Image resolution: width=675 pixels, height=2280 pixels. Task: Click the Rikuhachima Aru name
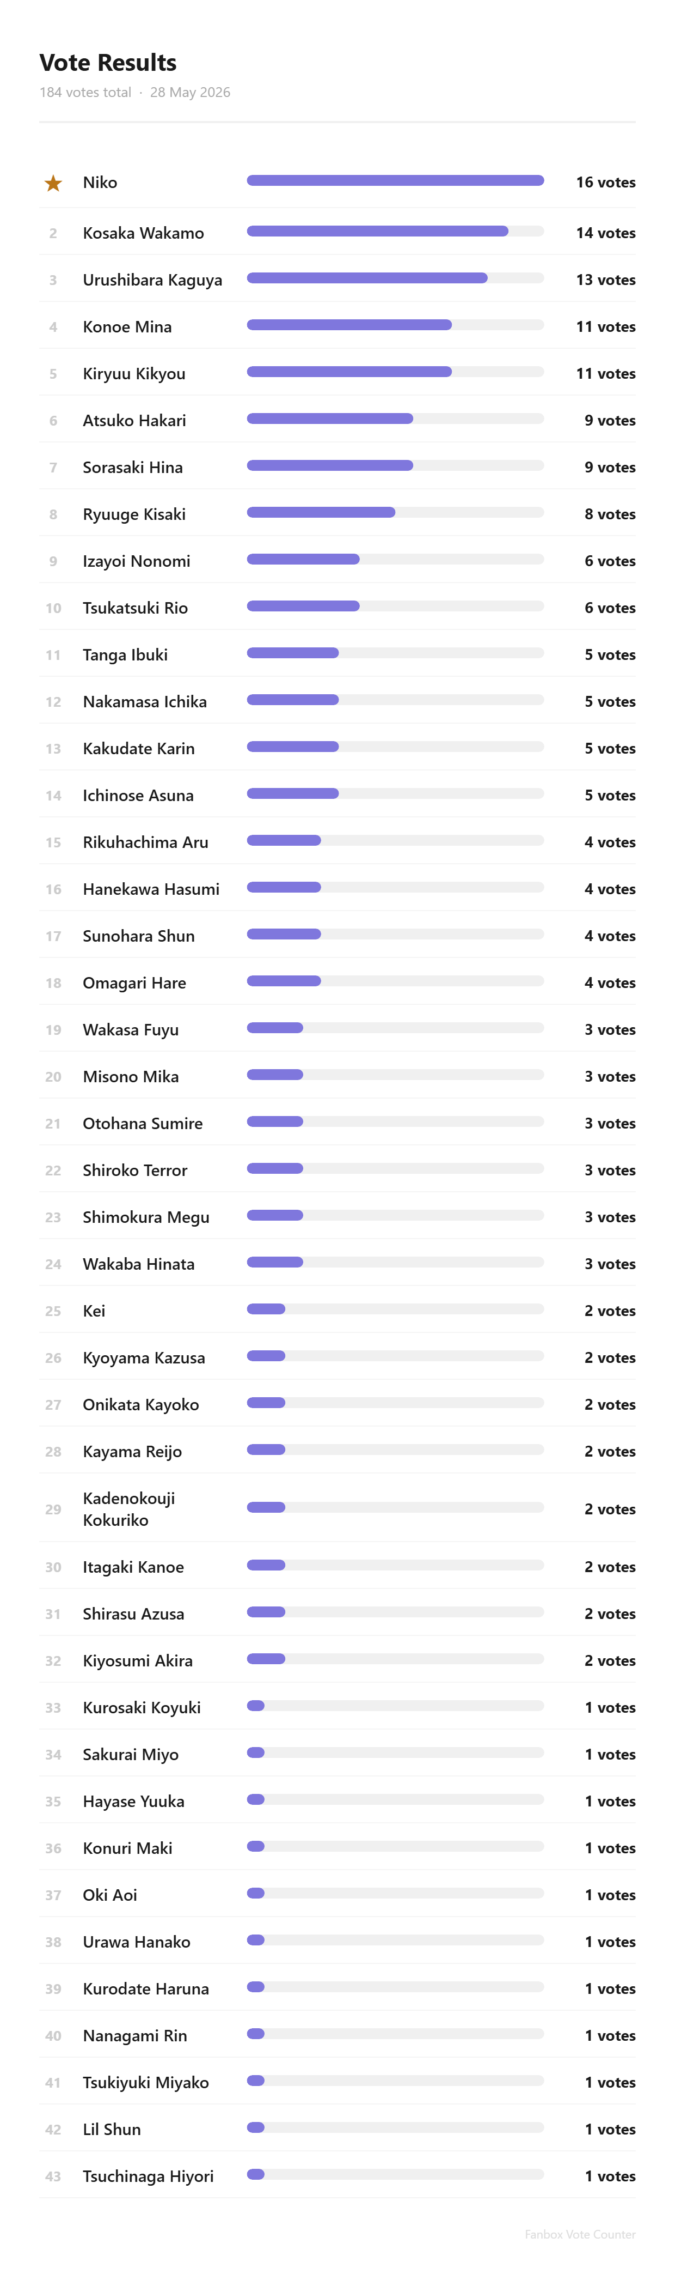pyautogui.click(x=145, y=842)
